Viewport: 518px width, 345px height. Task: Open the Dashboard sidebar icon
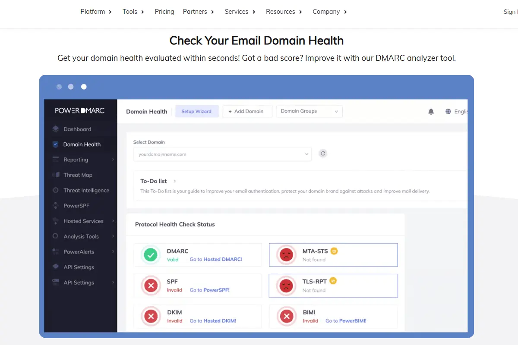point(55,129)
